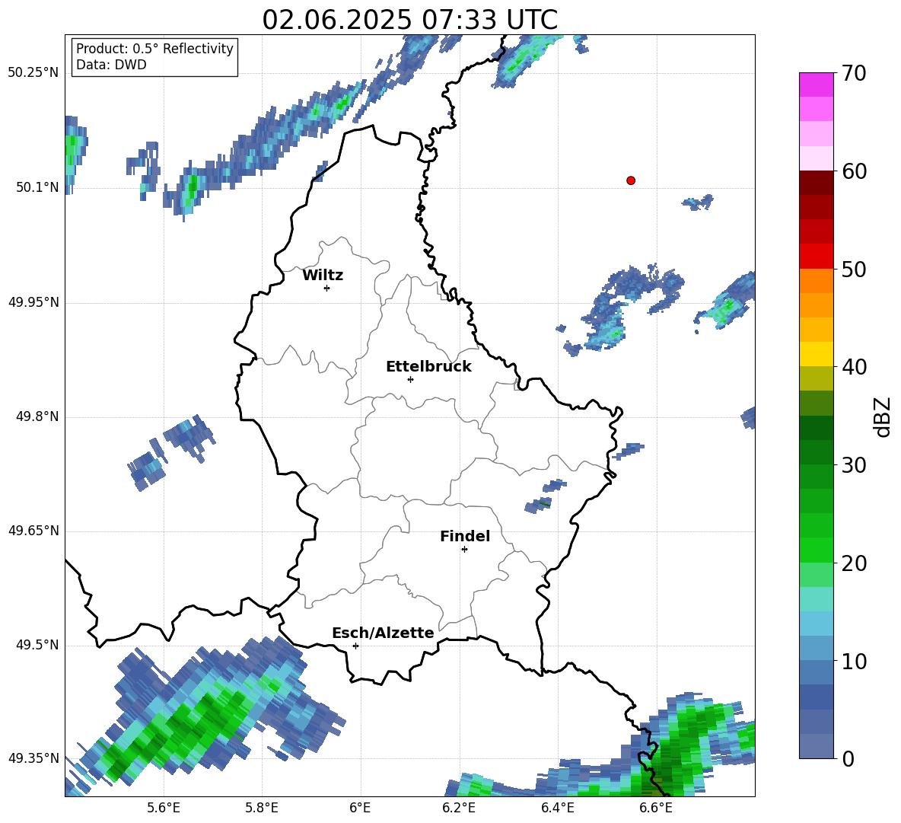901x823 pixels.
Task: Click the Esch/Alzette location cross marker
Action: [x=355, y=646]
